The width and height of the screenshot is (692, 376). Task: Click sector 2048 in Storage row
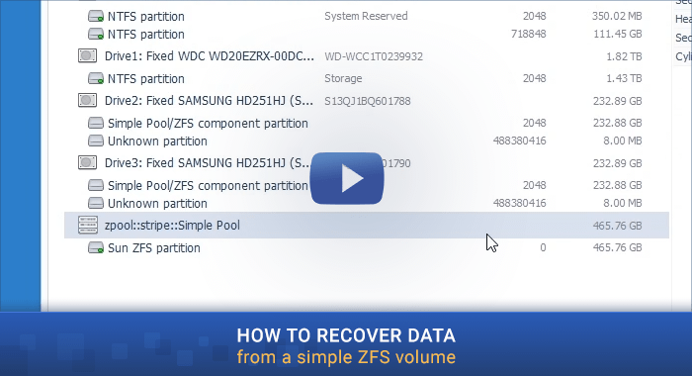[535, 78]
